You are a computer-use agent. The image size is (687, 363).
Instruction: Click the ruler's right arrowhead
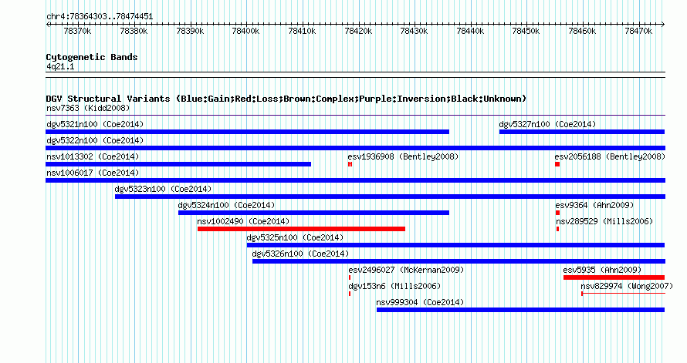coord(663,25)
